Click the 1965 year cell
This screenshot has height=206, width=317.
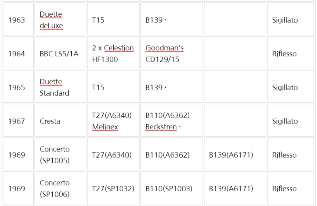pos(17,87)
